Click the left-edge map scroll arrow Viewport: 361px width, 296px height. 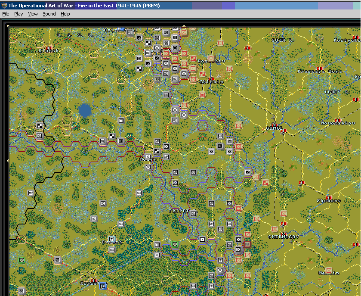tap(8, 160)
